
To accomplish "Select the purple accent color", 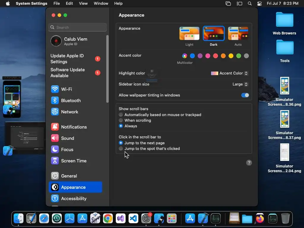I will pos(200,56).
